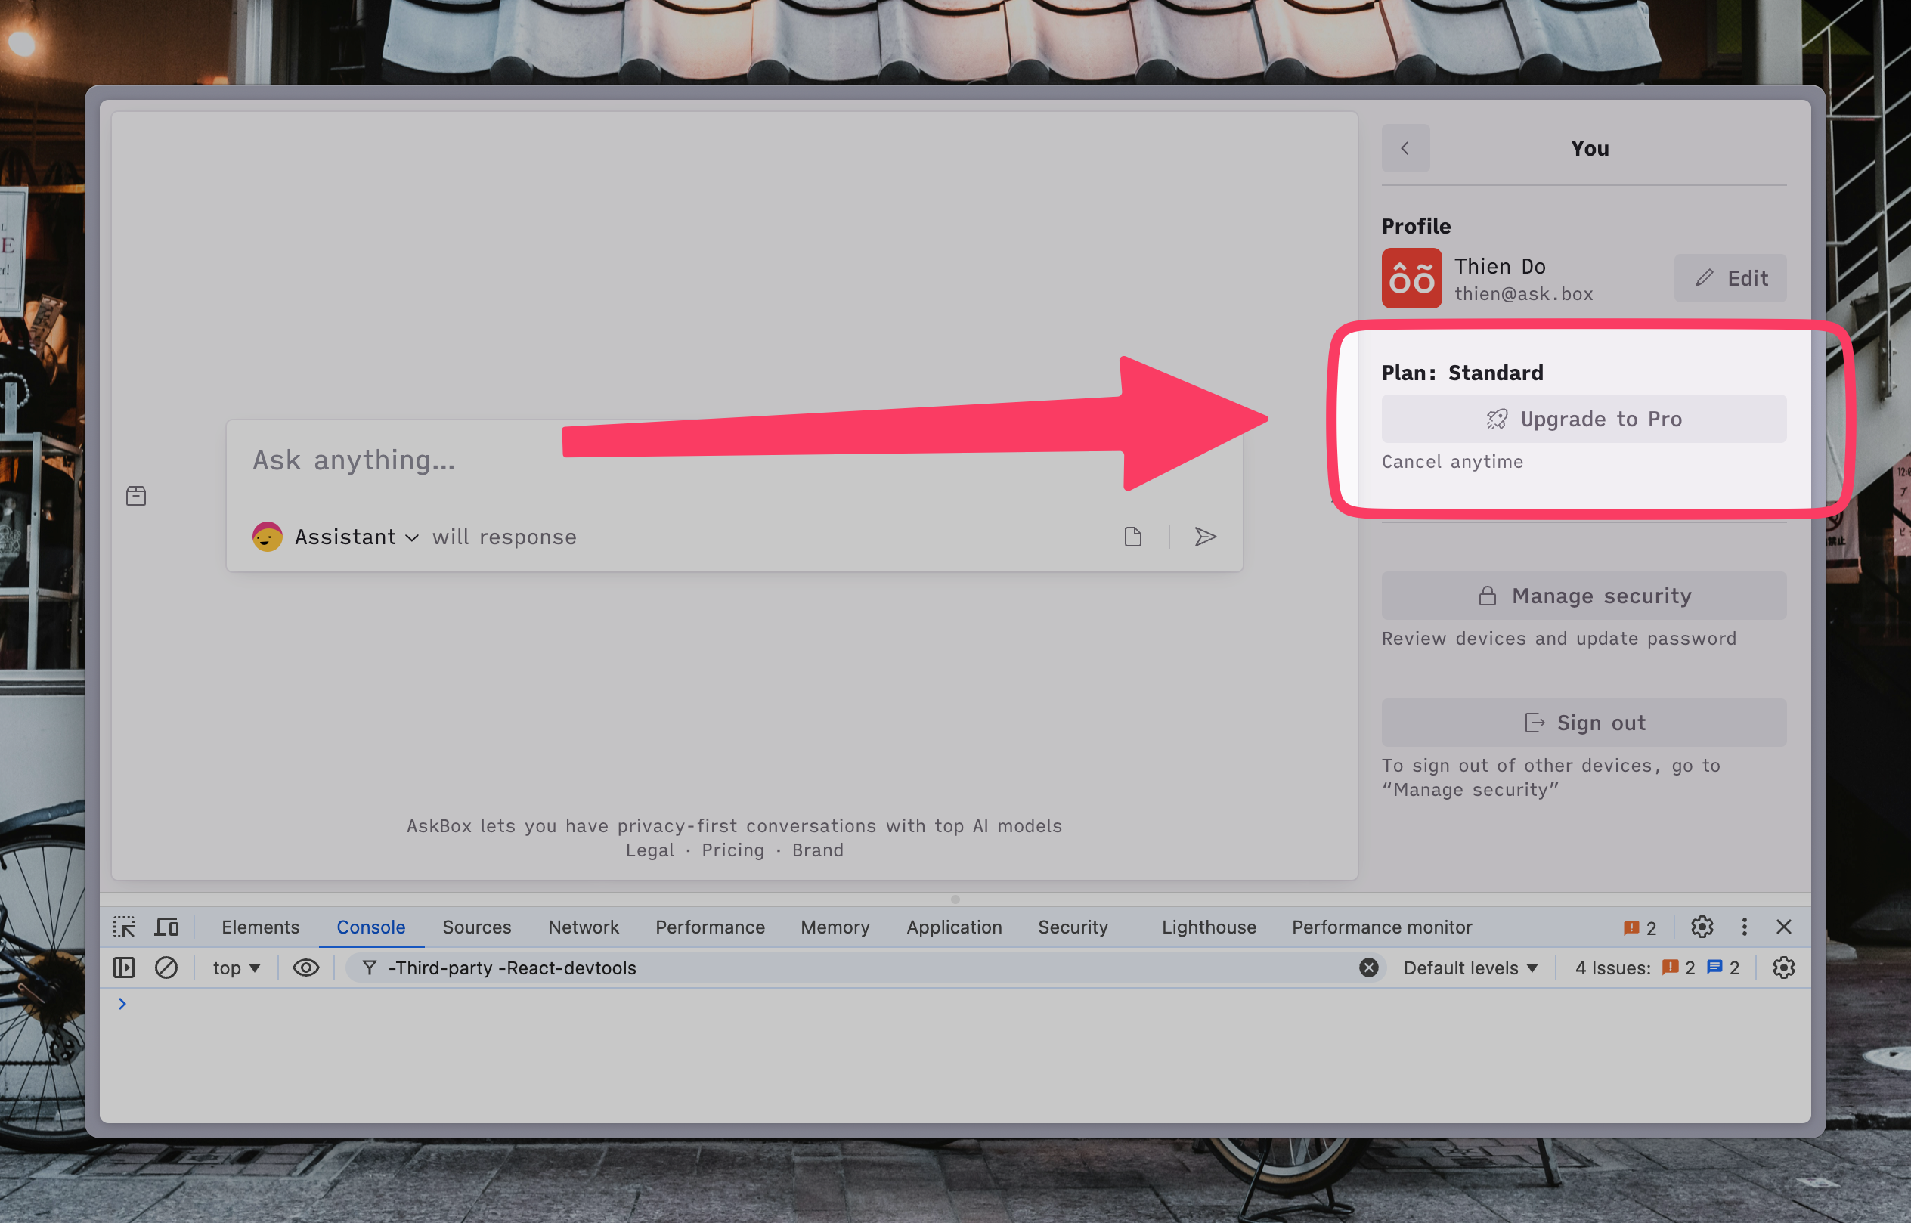Viewport: 1911px width, 1223px height.
Task: Open the Brand link
Action: 817,850
